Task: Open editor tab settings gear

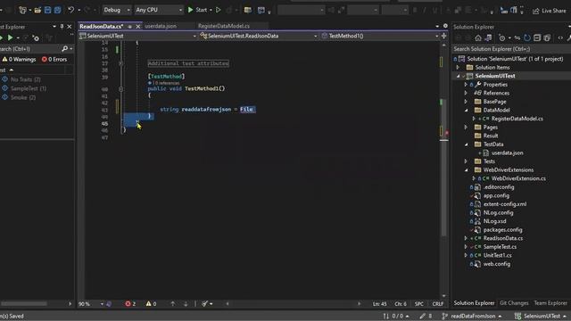Action: [445, 26]
